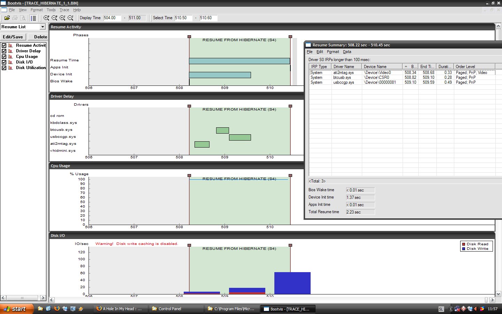Click the first magnifier zoom icon in toolbar
Viewport: 502px width, 314px height.
tap(46, 18)
